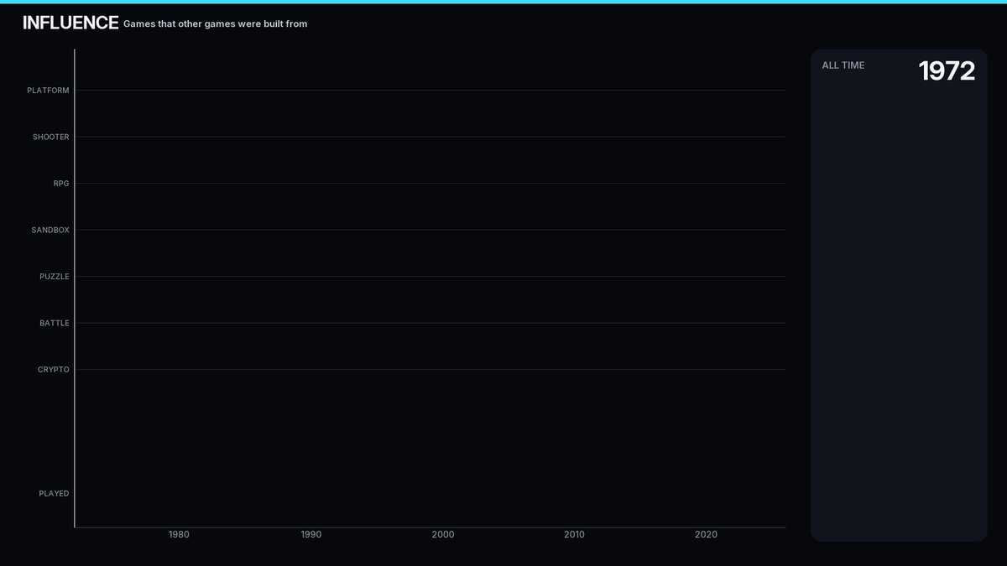
Task: Click the 2010 tick on the timeline axis
Action: [x=574, y=535]
